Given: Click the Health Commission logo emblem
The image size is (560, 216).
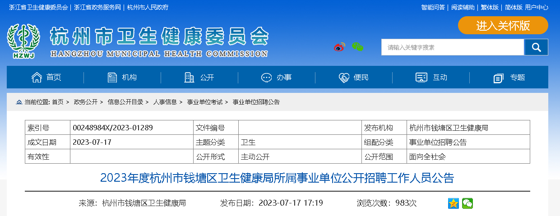Looking at the screenshot, I should pos(23,41).
